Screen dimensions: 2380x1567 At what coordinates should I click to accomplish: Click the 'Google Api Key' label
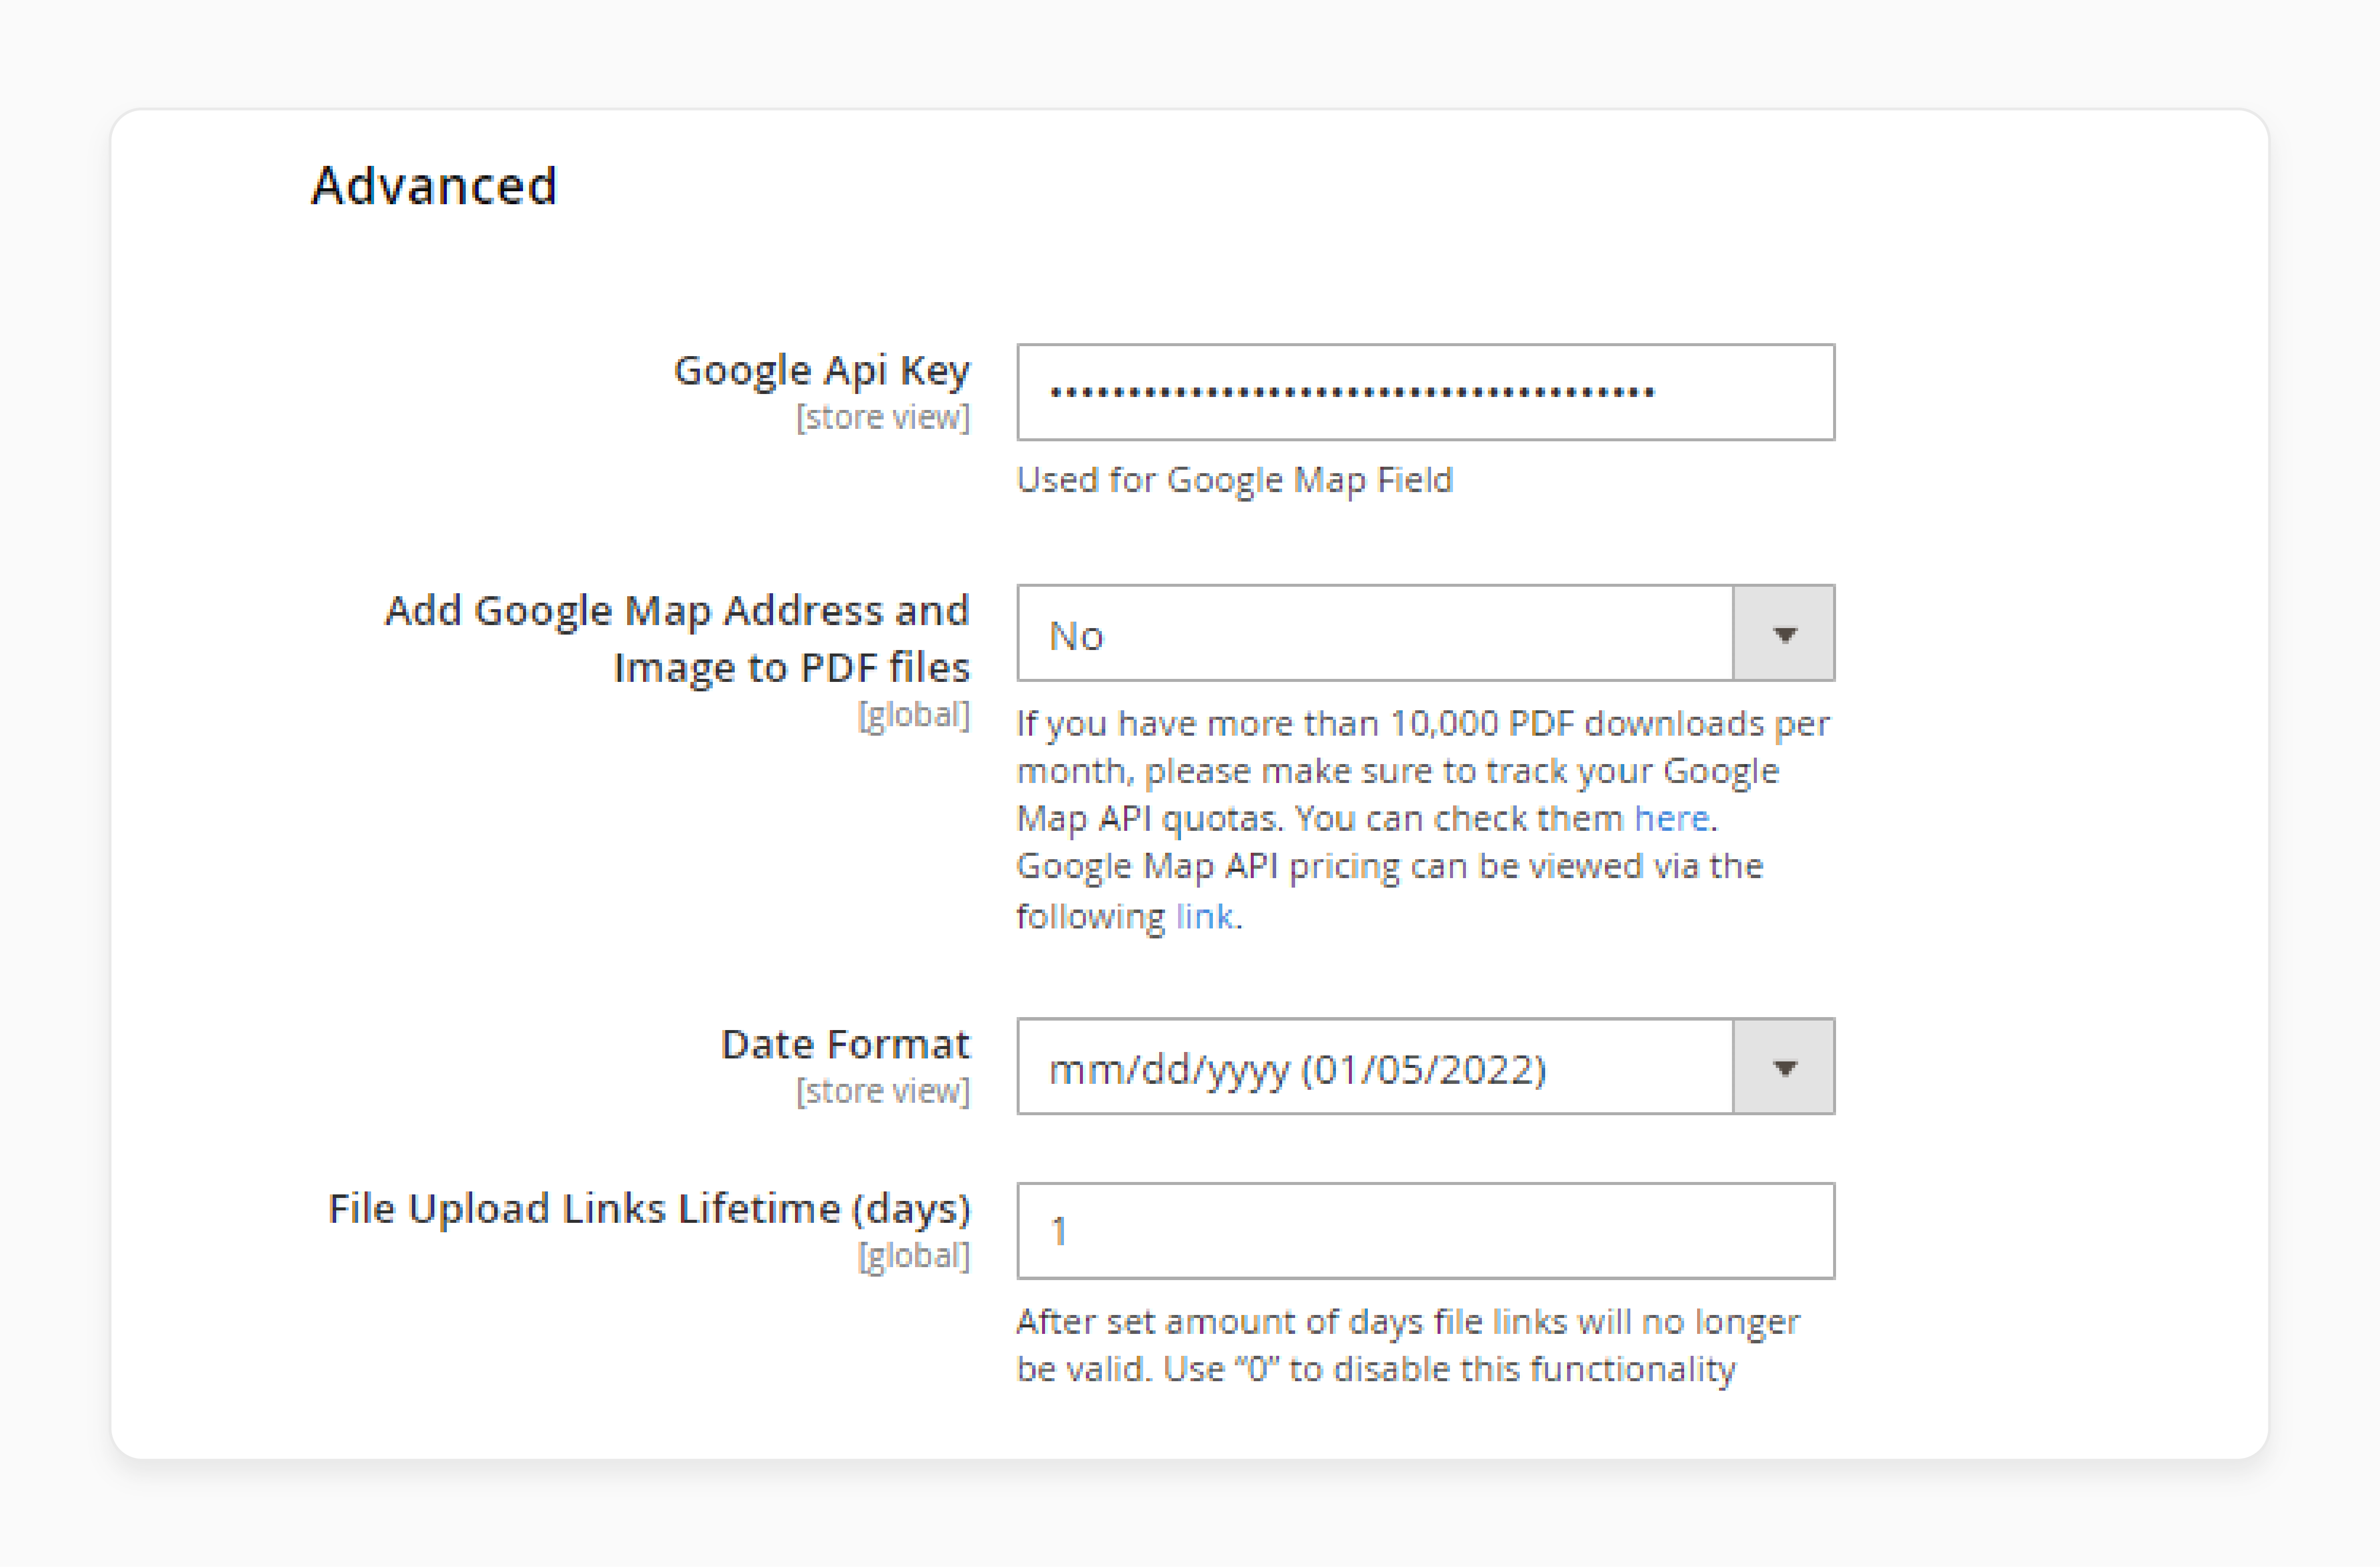(822, 370)
